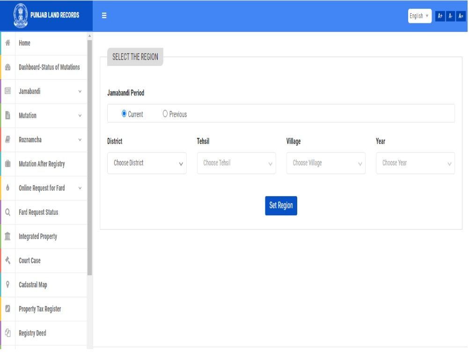Viewport: 469px width, 358px height.
Task: Open the English language selector
Action: 419,16
